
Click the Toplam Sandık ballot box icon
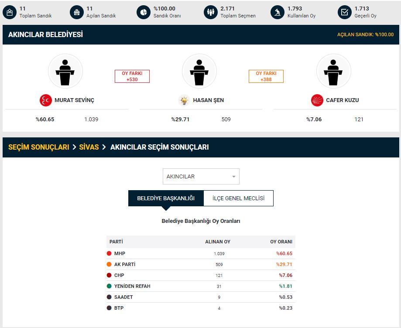pyautogui.click(x=10, y=12)
